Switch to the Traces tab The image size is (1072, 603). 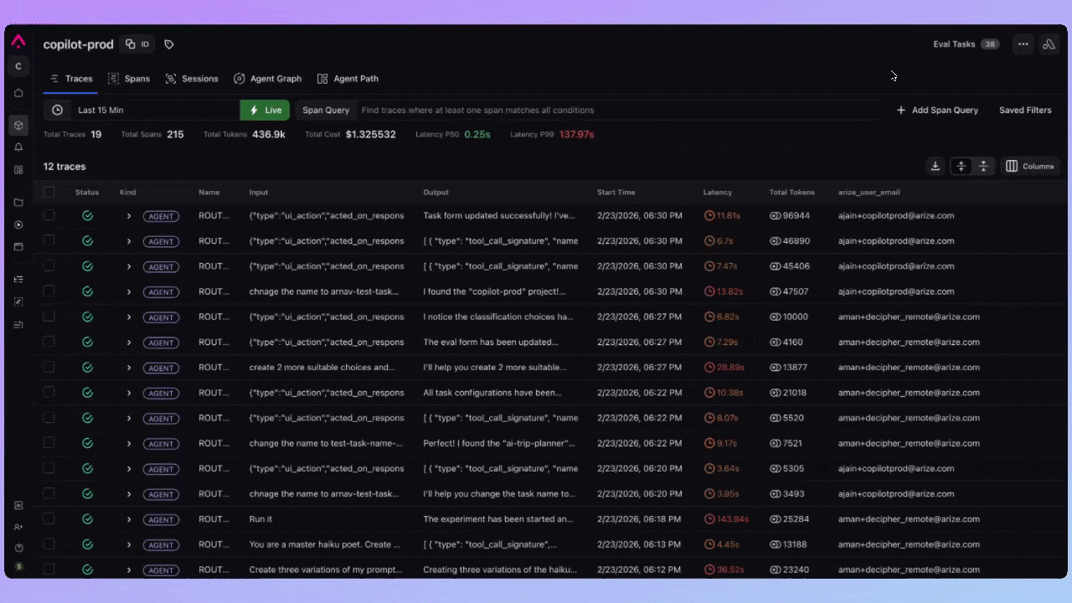(x=71, y=79)
